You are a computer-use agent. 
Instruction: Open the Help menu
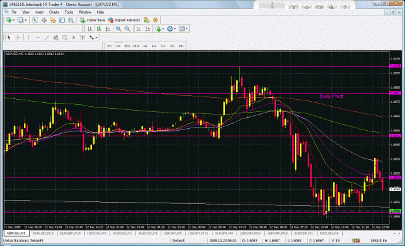point(100,12)
